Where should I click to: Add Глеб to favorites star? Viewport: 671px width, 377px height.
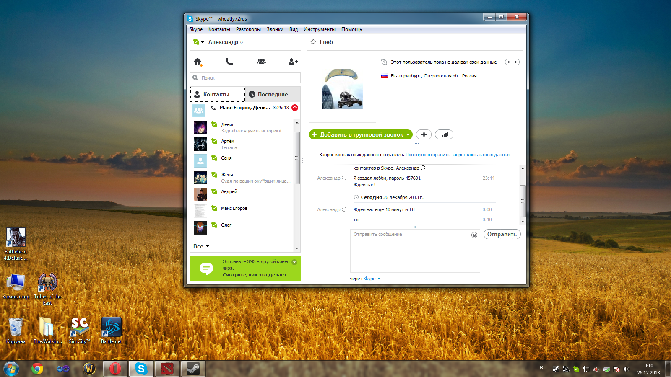coord(313,42)
